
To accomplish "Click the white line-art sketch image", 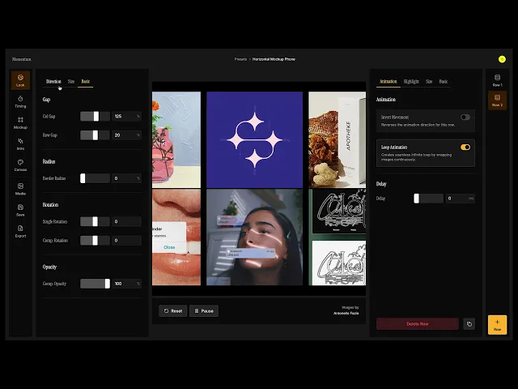I will (339, 263).
